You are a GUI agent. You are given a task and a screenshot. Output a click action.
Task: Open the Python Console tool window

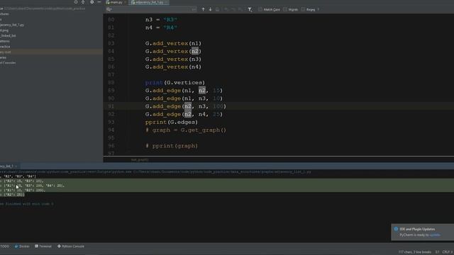(71, 246)
